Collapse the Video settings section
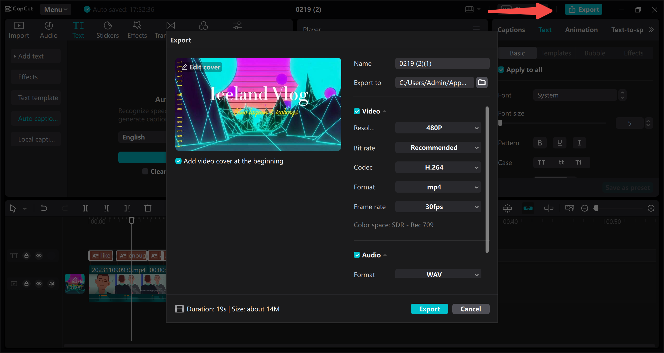This screenshot has width=664, height=353. [384, 111]
